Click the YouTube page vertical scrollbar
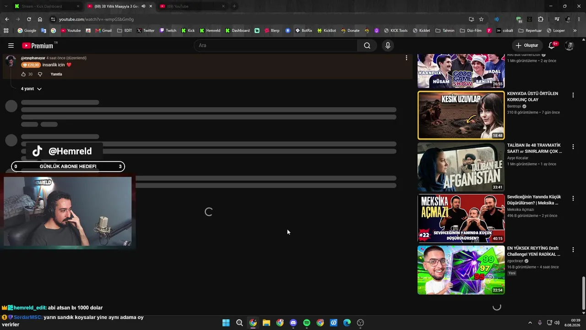Viewport: 586px width, 330px height. (583, 293)
